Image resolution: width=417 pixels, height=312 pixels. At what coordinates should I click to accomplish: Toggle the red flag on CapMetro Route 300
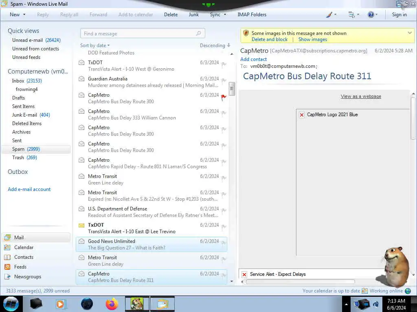point(224,97)
